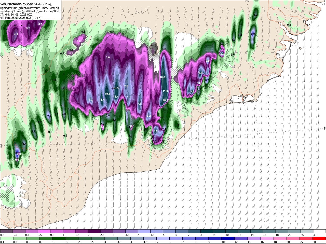Click the 9.2 precipitation value
This screenshot has width=326, height=244.
point(156,131)
